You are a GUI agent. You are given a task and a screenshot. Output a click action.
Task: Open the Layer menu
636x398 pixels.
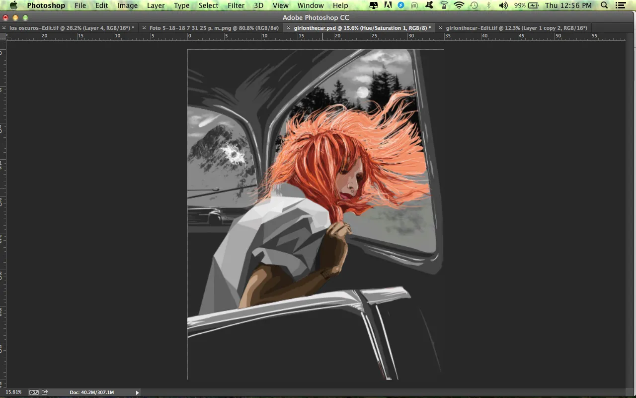156,5
